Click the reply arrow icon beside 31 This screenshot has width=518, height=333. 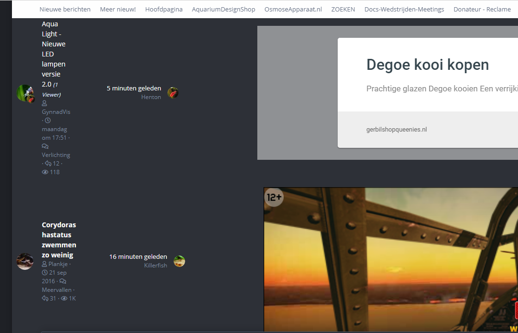[x=45, y=299]
